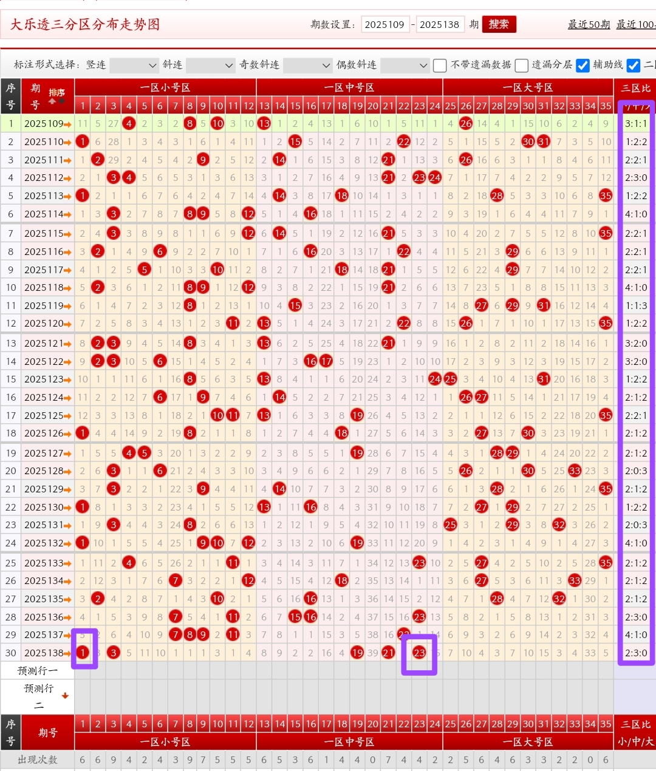Open the 最近100 link
This screenshot has height=771, width=656.
(x=636, y=25)
